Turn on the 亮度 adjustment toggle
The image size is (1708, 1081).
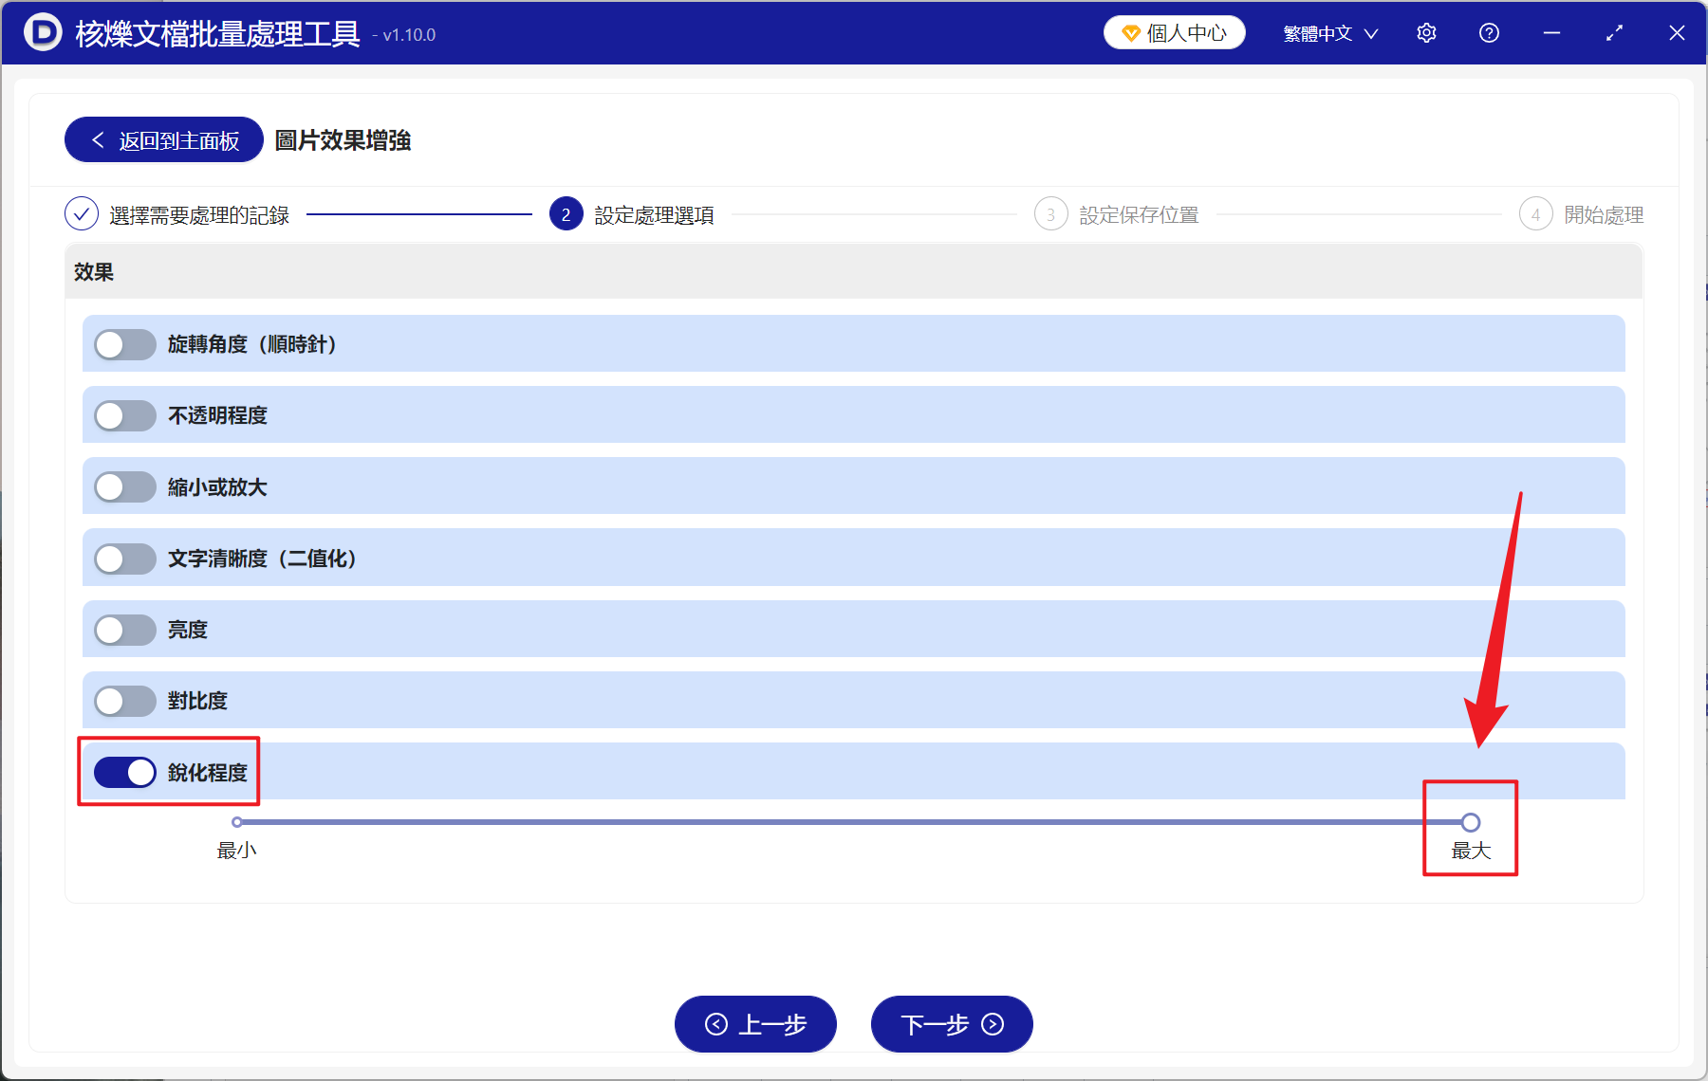coord(124,629)
